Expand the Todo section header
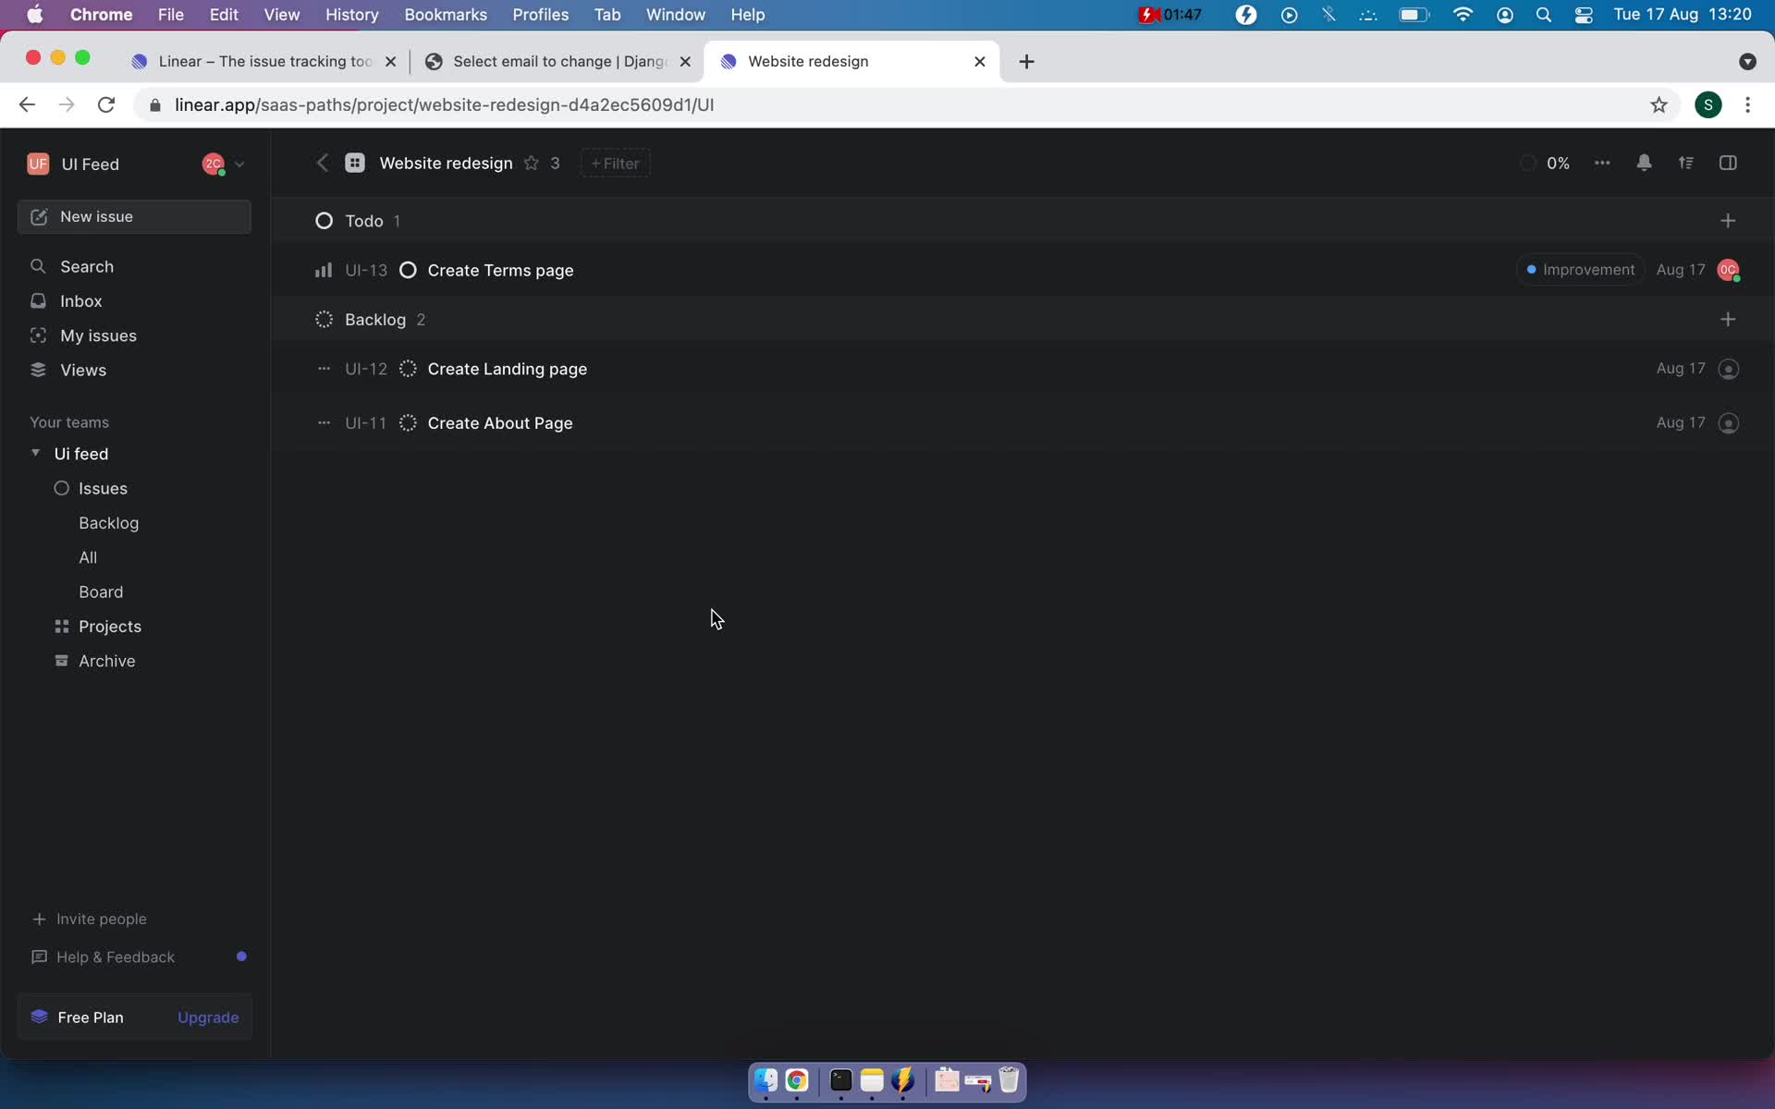Image resolution: width=1775 pixels, height=1109 pixels. [363, 220]
